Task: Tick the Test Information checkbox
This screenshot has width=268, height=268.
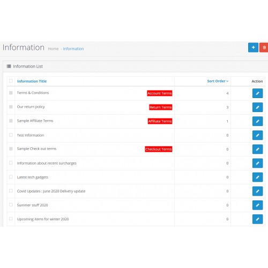Action: coord(11,135)
